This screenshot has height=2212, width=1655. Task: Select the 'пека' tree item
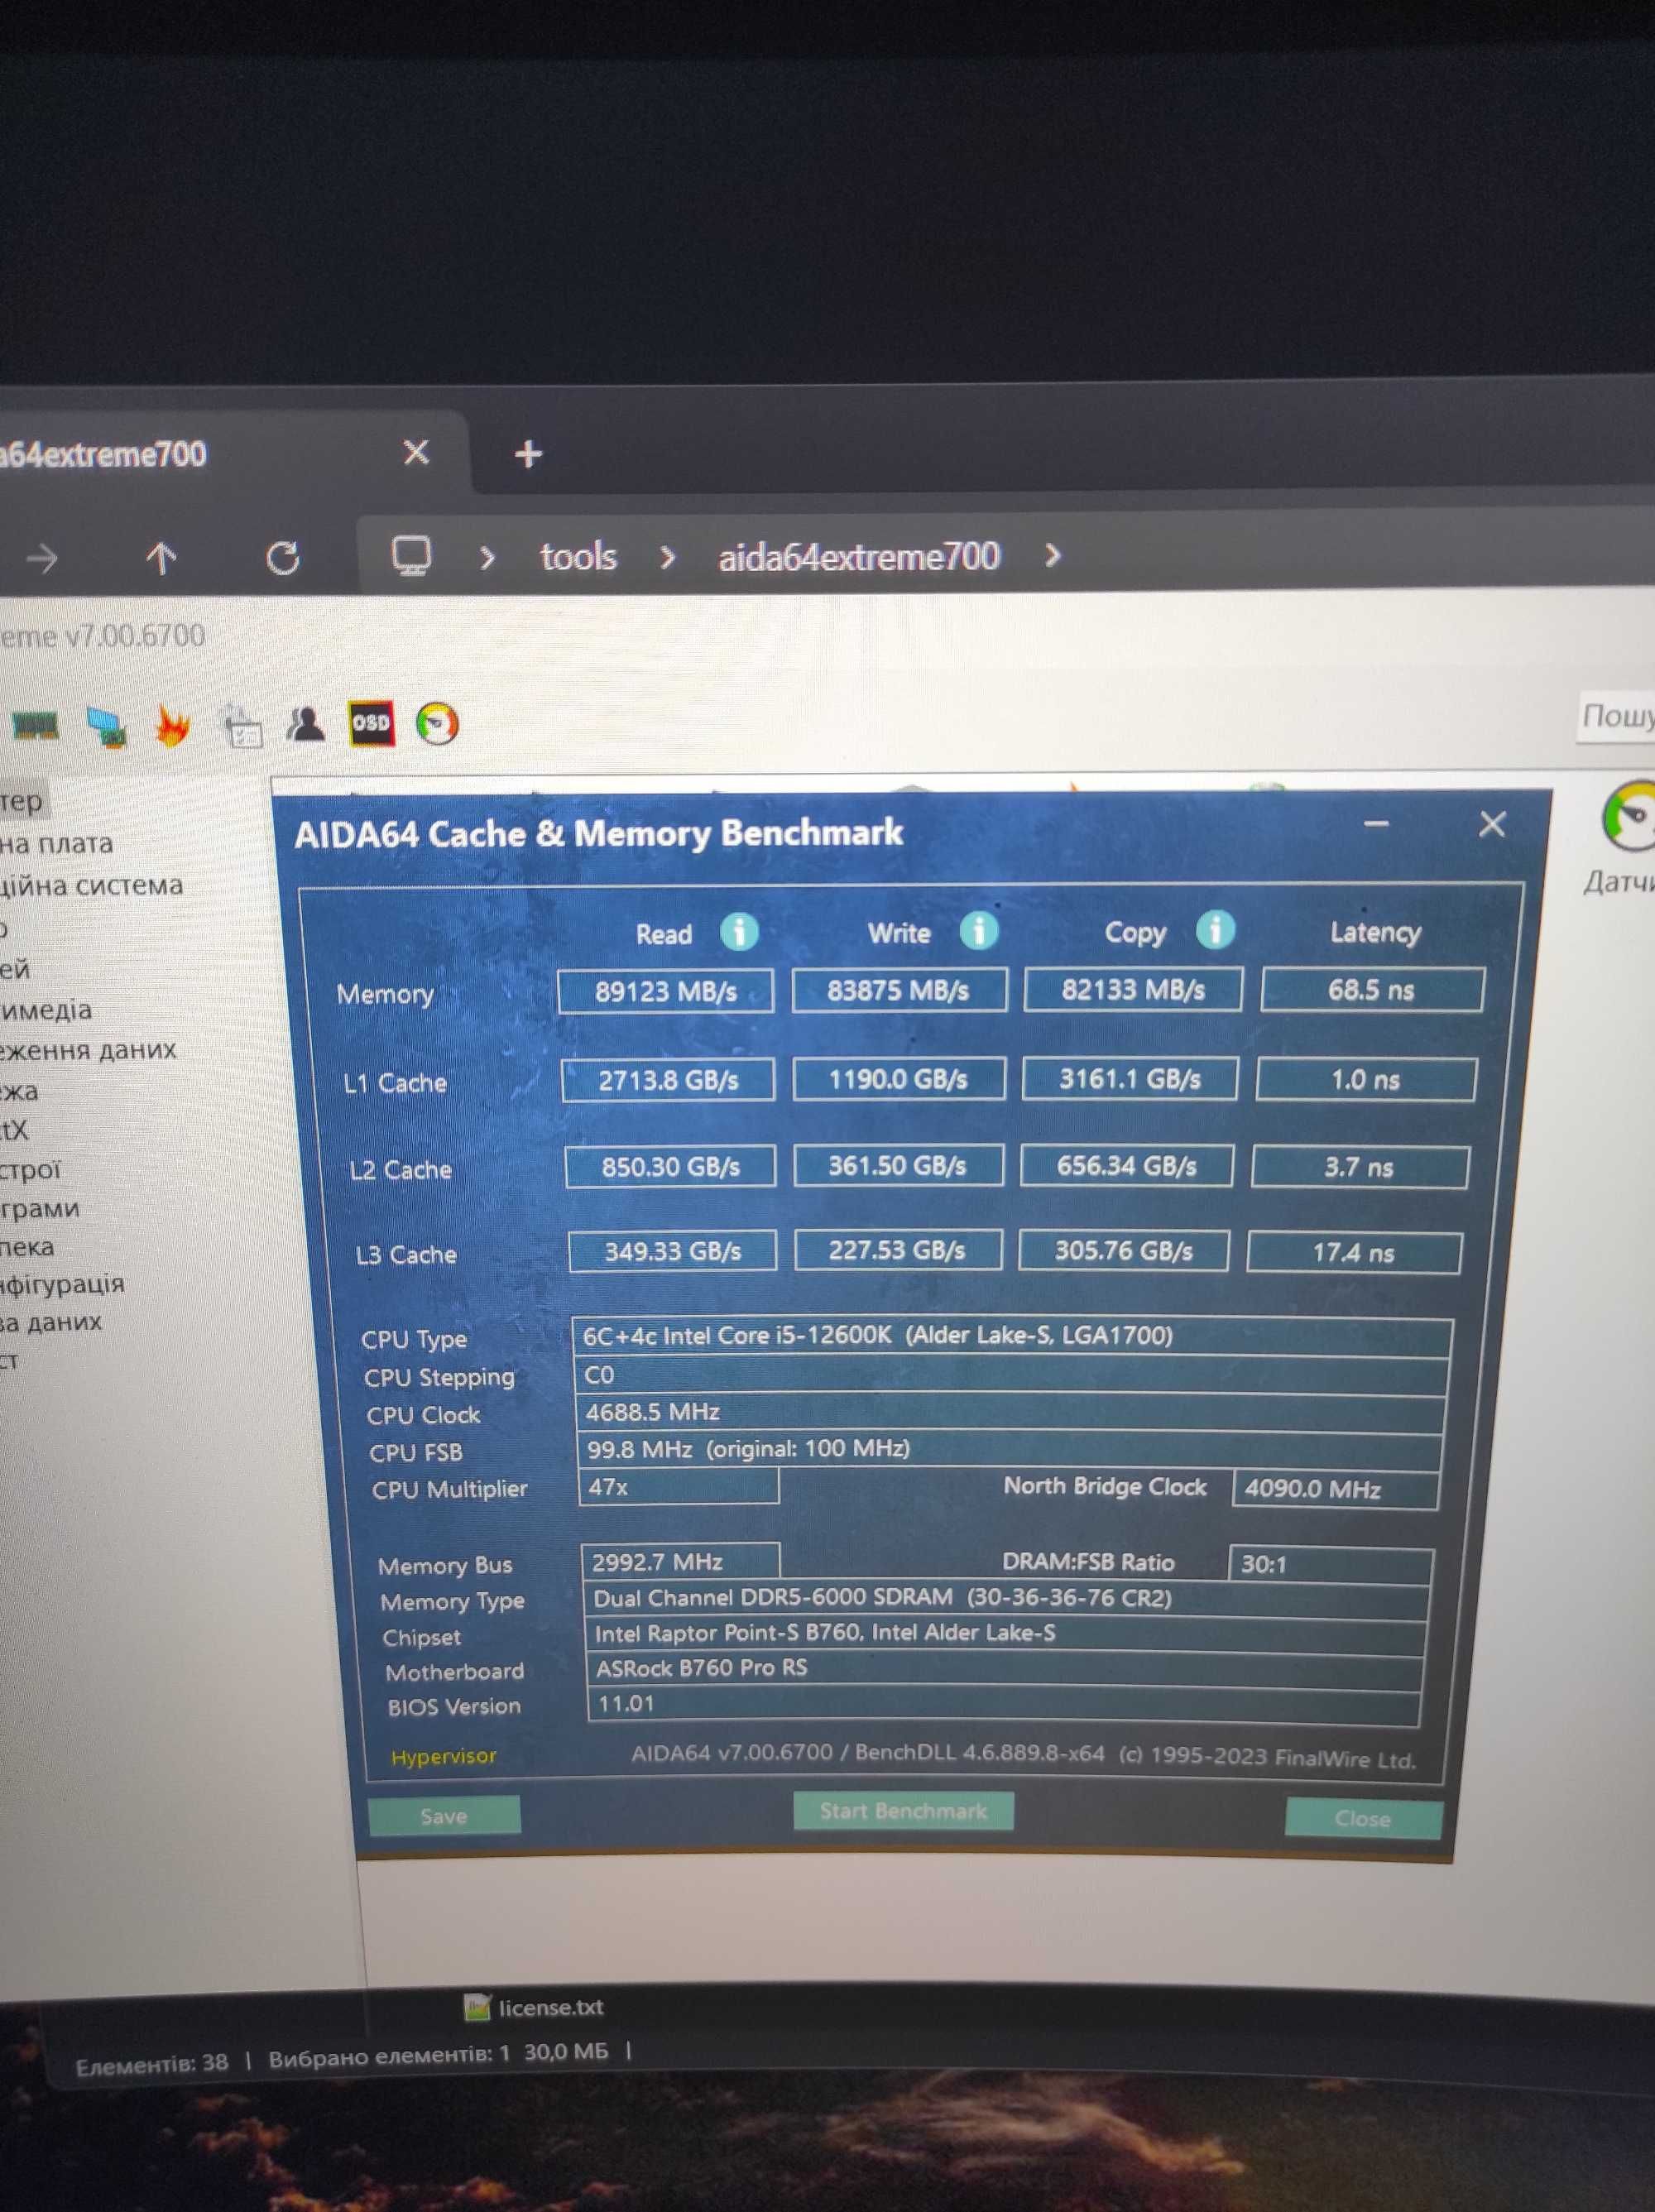pos(27,1247)
